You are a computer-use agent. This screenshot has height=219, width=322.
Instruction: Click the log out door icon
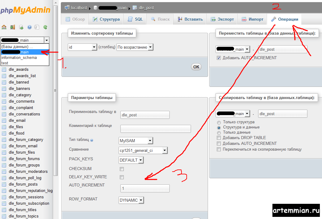12,27
